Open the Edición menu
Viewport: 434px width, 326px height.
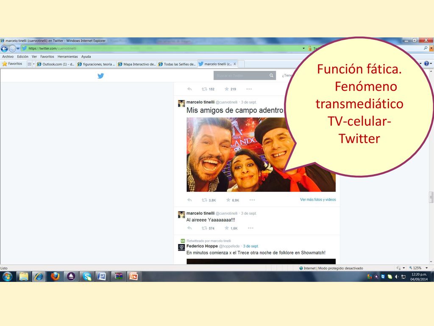coord(23,56)
